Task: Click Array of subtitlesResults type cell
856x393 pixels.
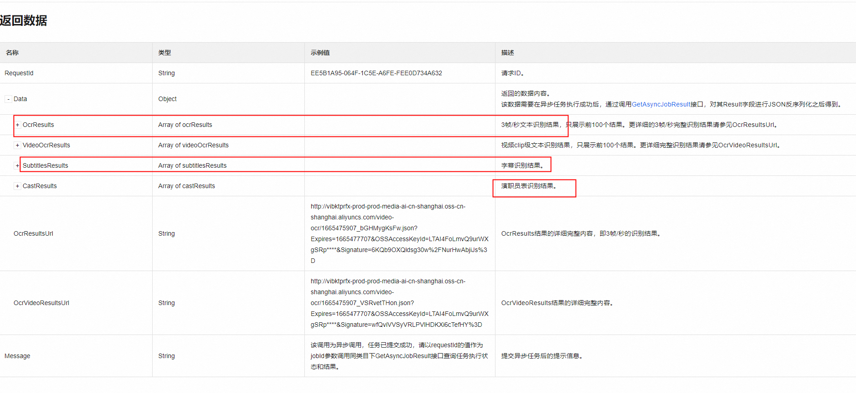Action: (x=192, y=165)
